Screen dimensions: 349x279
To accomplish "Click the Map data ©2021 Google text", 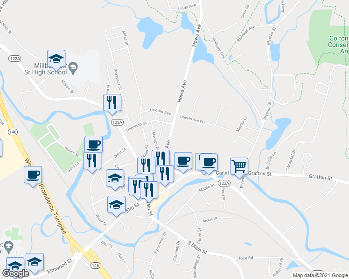I will (x=320, y=275).
